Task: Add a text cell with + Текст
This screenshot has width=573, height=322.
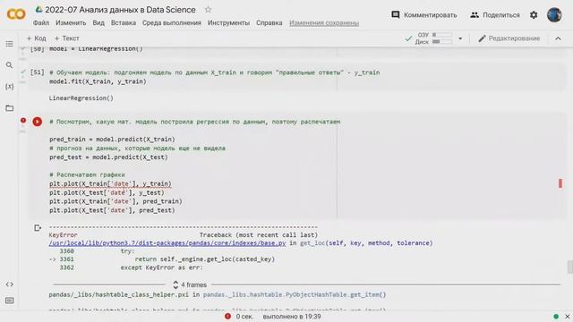Action: coord(66,38)
